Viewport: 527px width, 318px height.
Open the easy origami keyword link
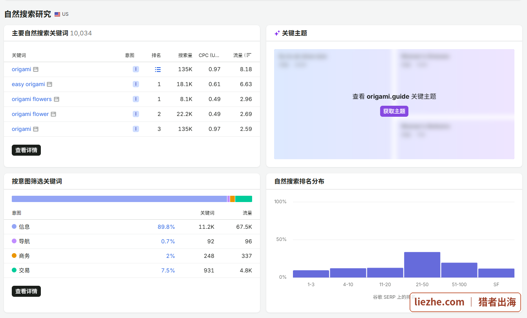point(28,84)
